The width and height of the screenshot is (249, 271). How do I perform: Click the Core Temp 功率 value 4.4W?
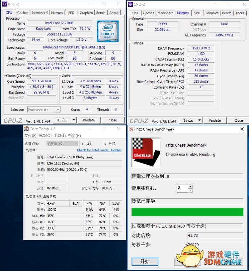[x=57, y=203]
